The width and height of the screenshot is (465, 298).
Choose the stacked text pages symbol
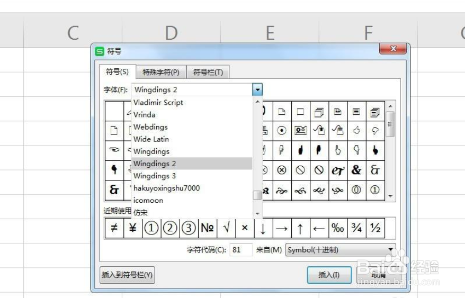375,112
